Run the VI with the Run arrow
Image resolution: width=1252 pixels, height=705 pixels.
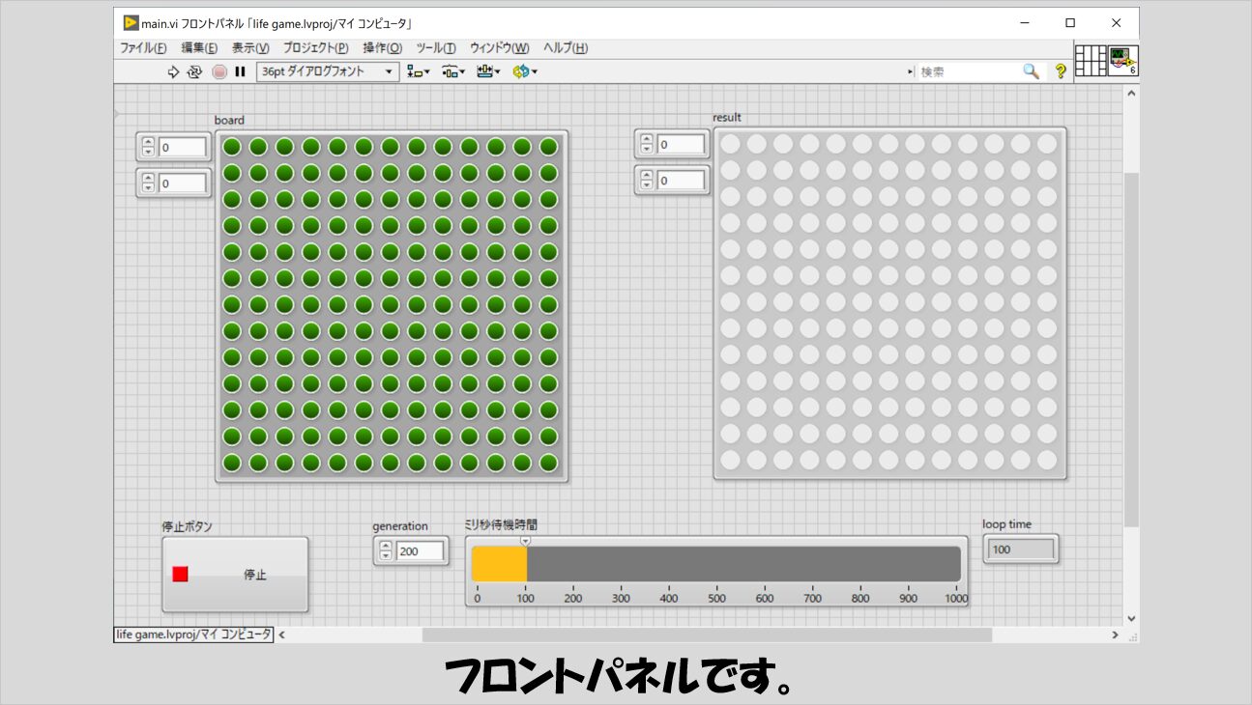(173, 71)
